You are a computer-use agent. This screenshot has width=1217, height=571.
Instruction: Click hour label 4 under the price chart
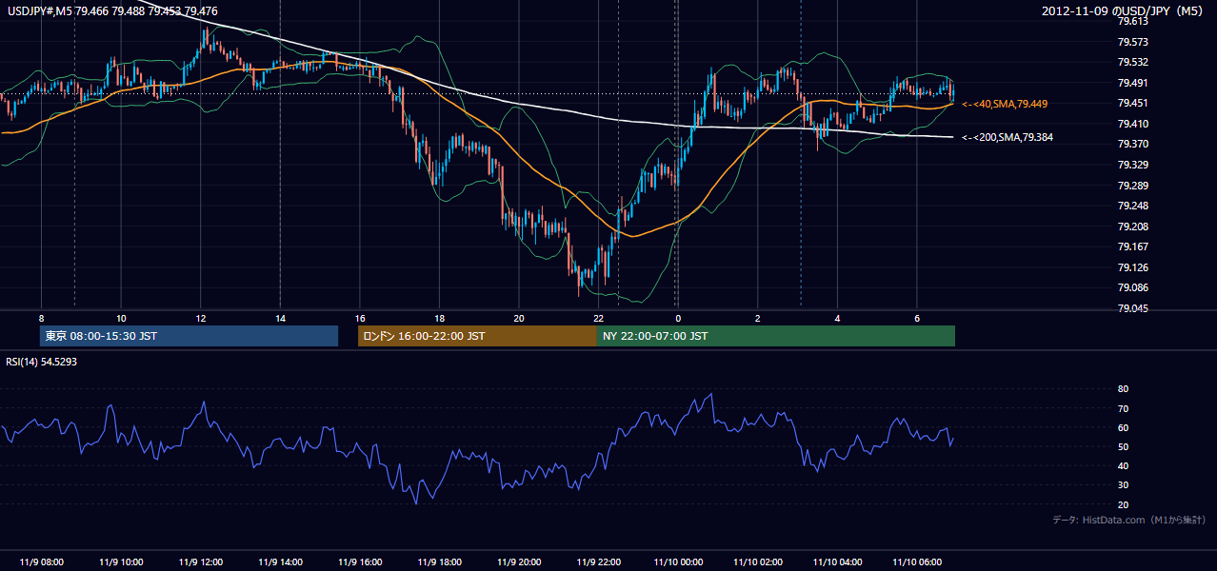[837, 318]
